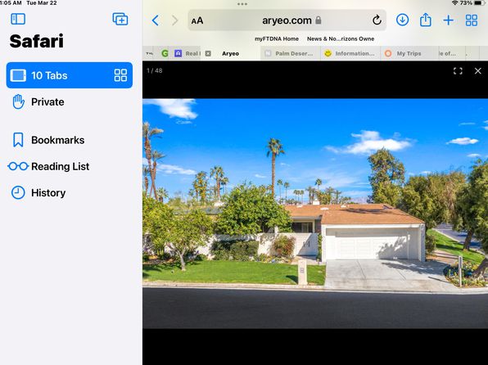The image size is (488, 365).
Task: Reload the aryeo.com page
Action: tap(377, 20)
